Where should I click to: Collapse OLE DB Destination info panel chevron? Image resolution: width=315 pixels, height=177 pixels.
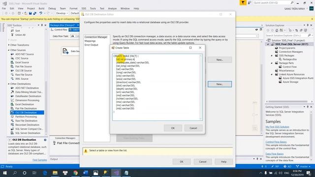(x=9, y=140)
